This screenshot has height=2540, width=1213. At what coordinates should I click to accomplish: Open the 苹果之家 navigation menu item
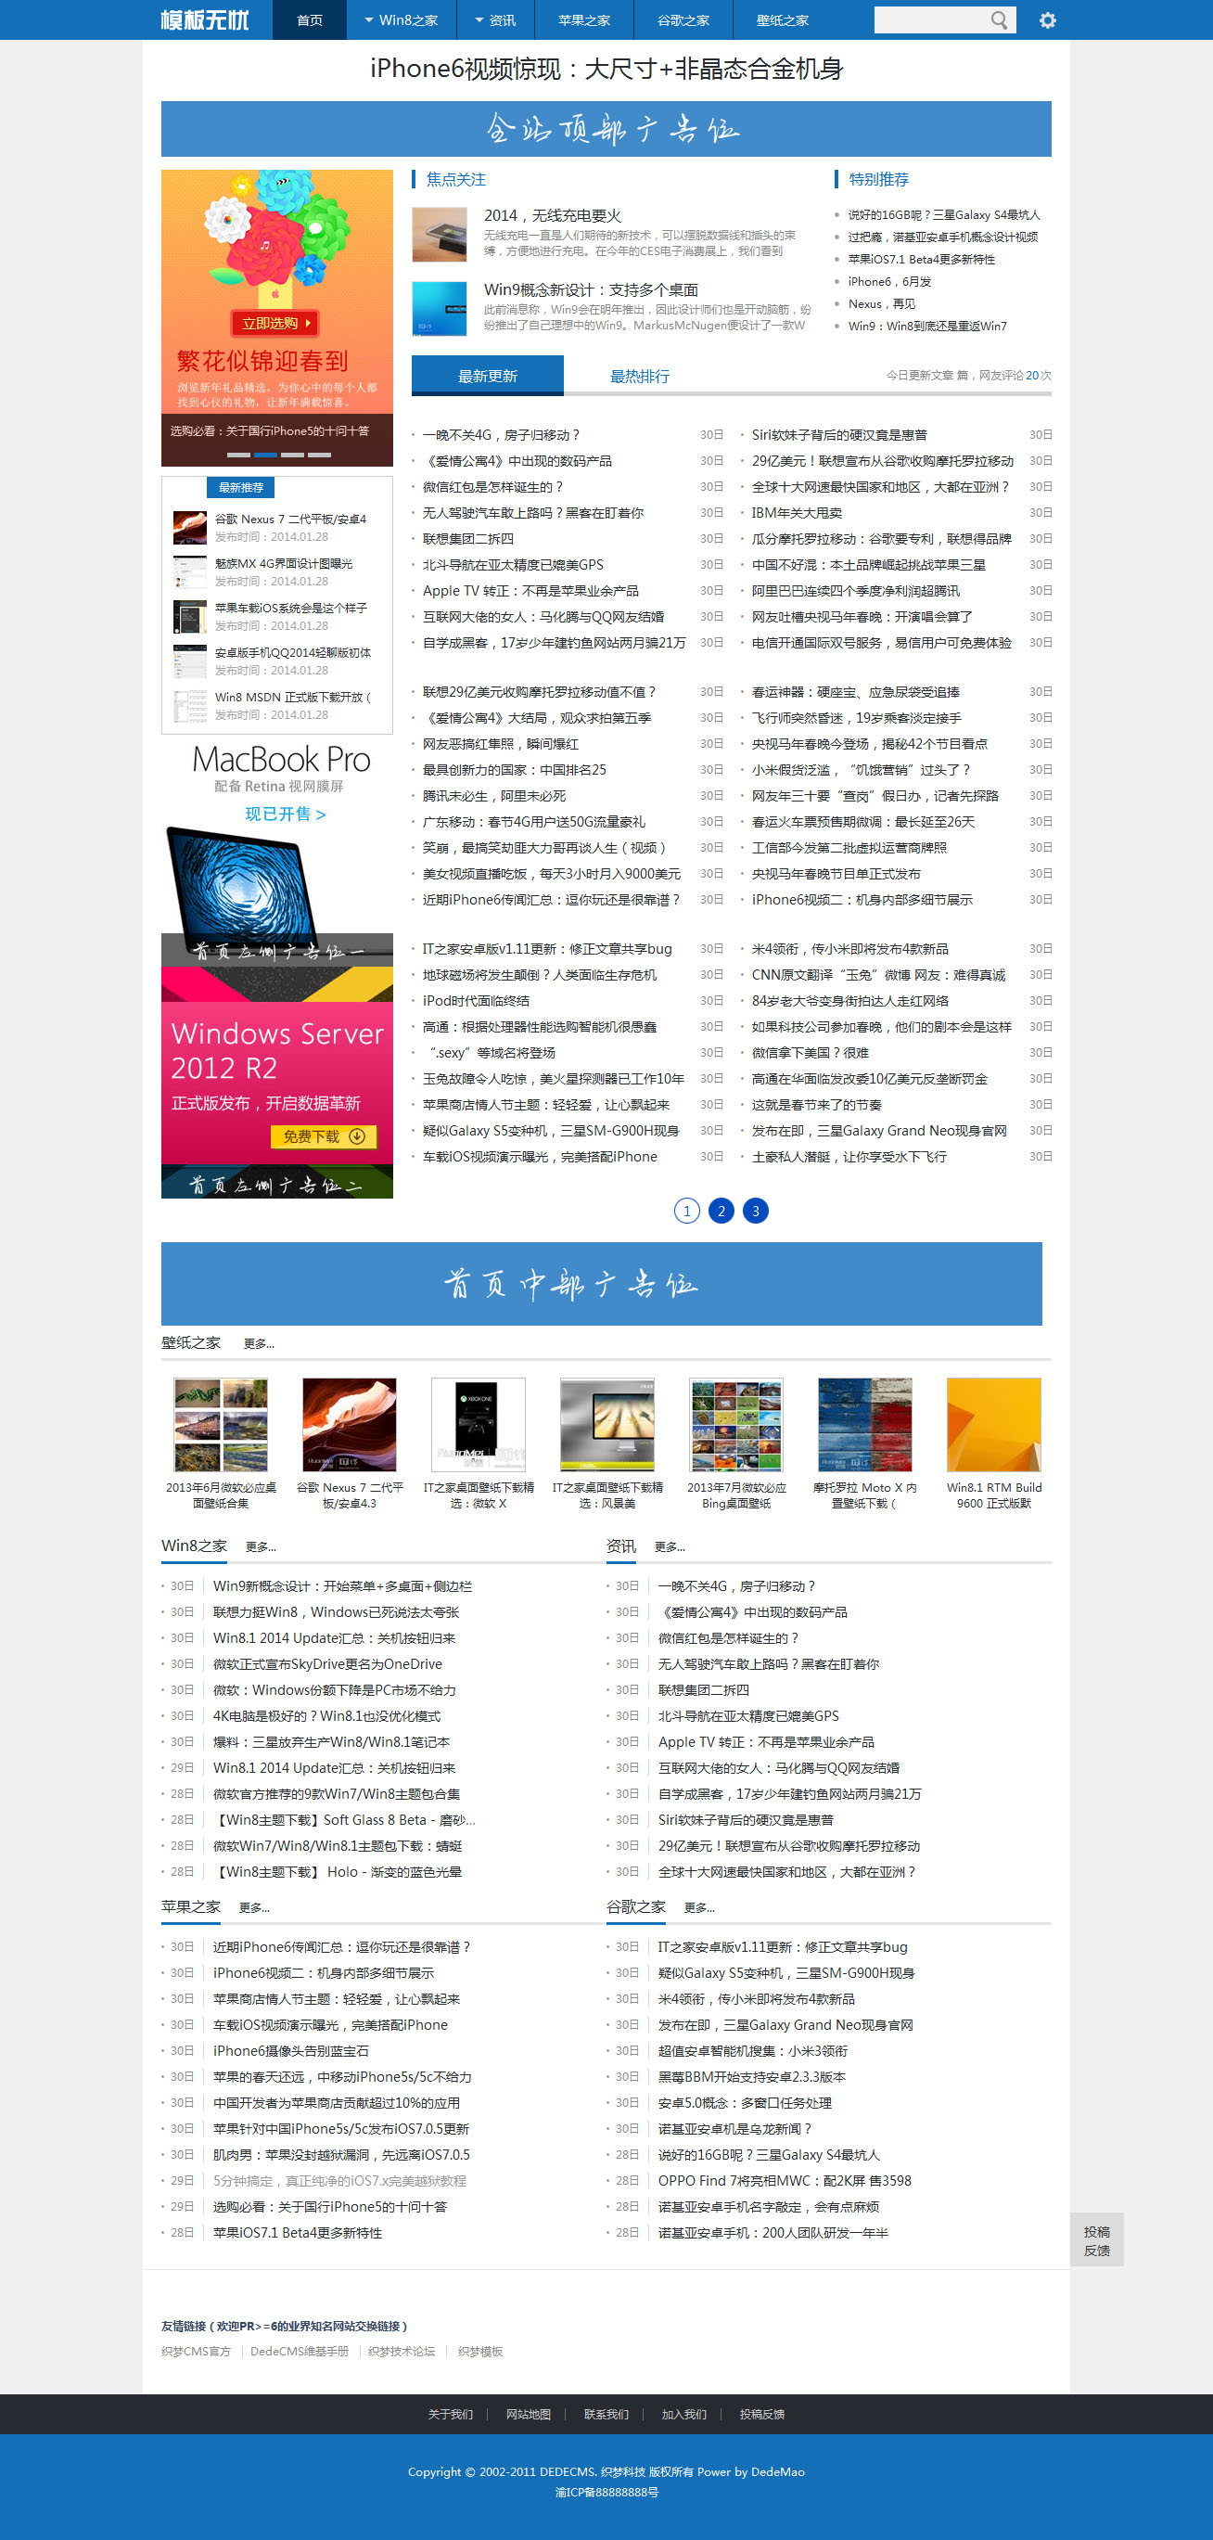pyautogui.click(x=583, y=20)
